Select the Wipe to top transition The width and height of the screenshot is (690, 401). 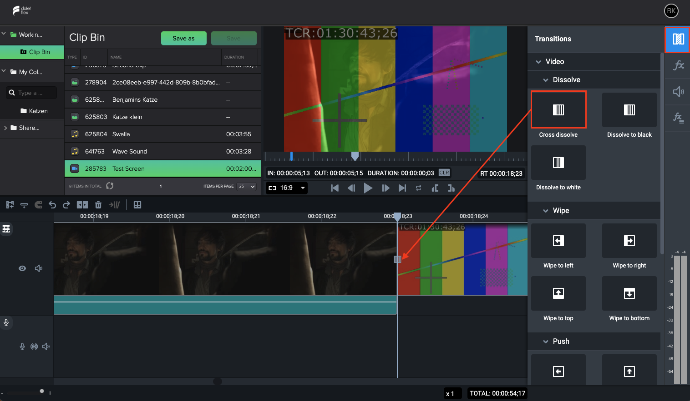(x=558, y=293)
